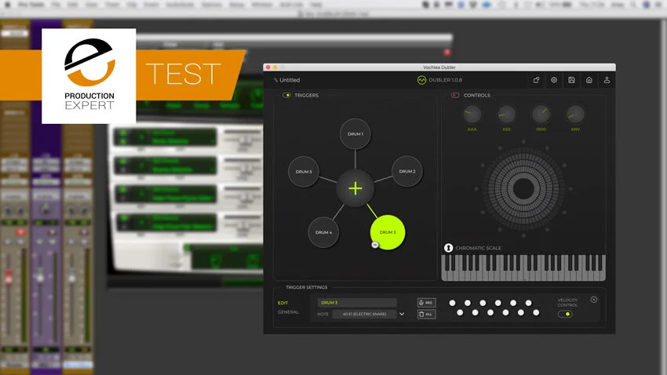The width and height of the screenshot is (667, 375).
Task: Click the EEE control knob
Action: coord(506,114)
